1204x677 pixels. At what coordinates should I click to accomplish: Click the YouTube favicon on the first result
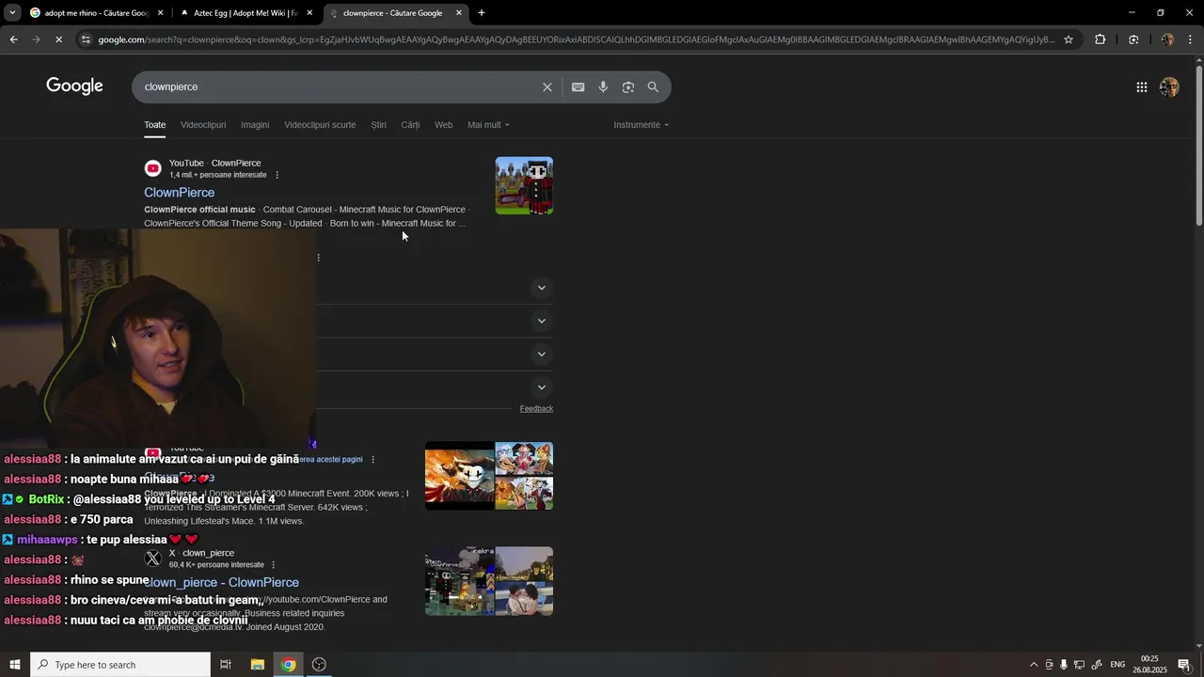point(153,168)
